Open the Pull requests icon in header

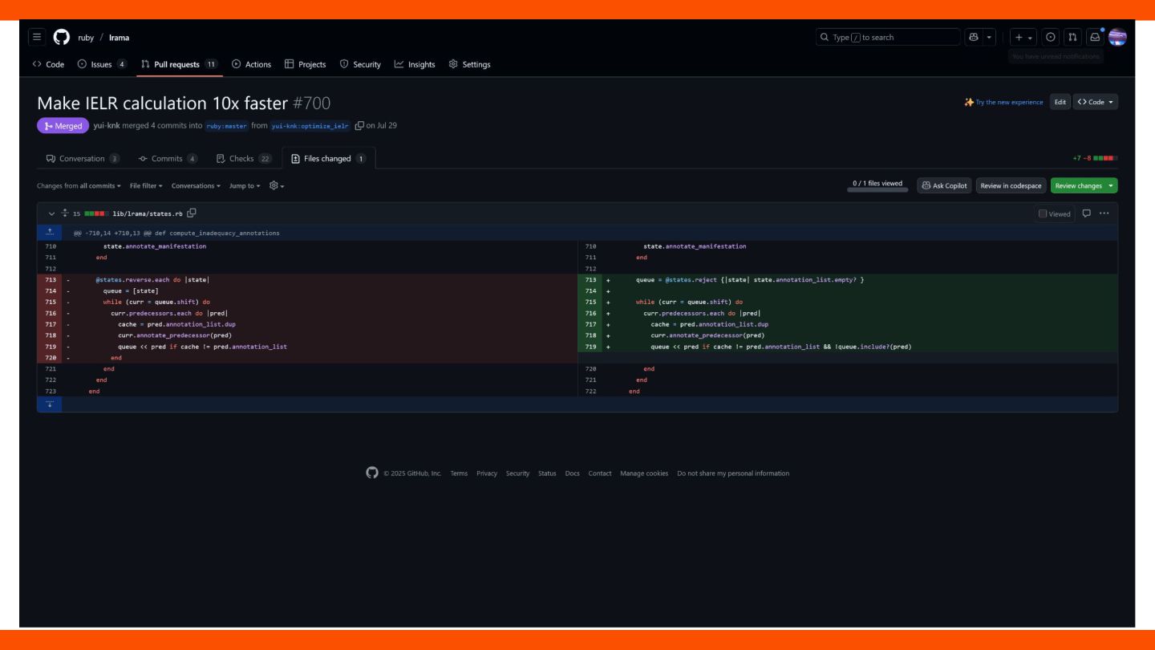coord(1072,37)
